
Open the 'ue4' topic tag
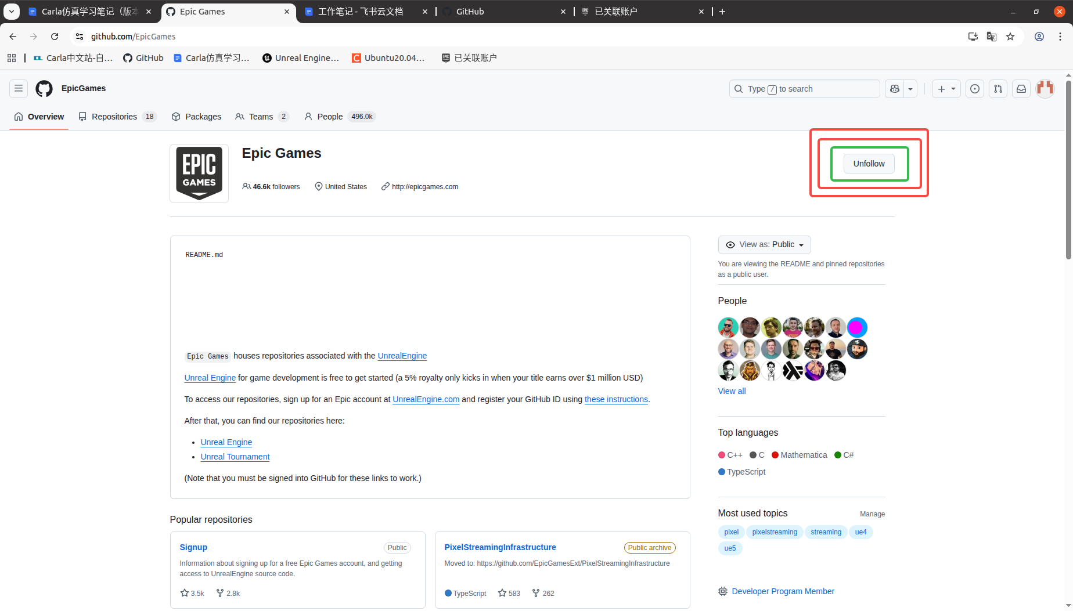861,532
